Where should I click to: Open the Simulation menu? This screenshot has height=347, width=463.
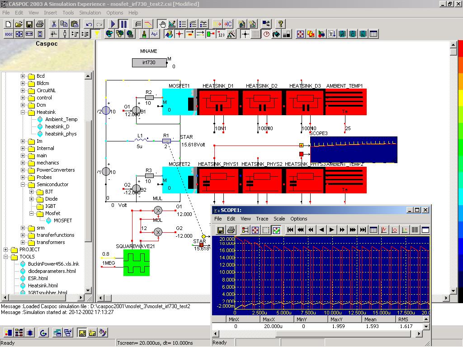tap(90, 13)
